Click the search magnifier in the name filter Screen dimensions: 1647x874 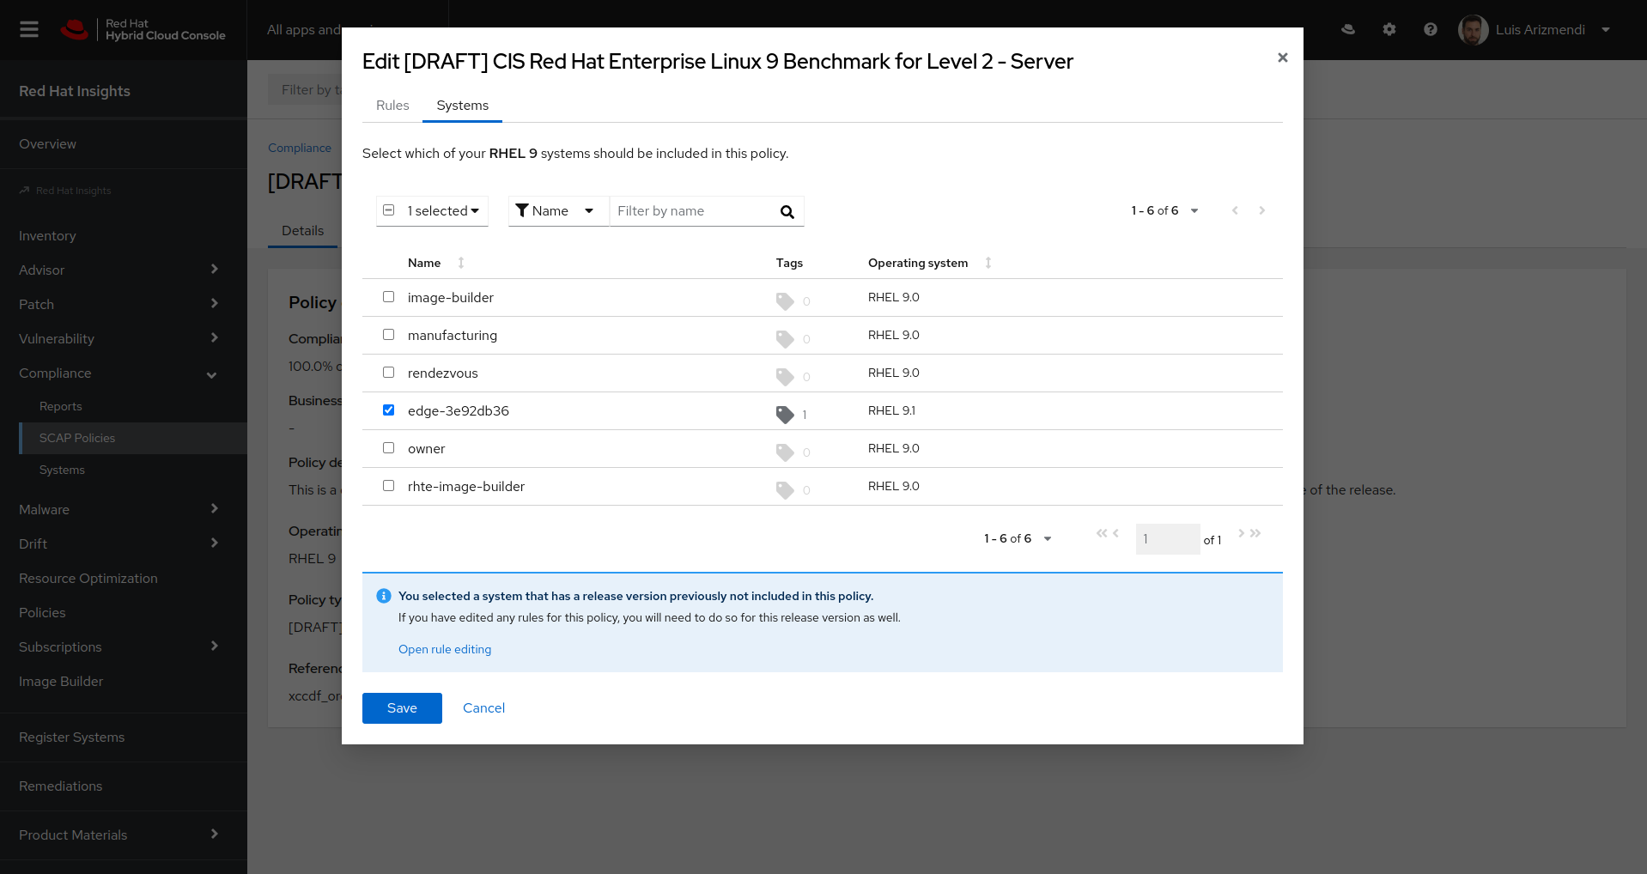787,211
